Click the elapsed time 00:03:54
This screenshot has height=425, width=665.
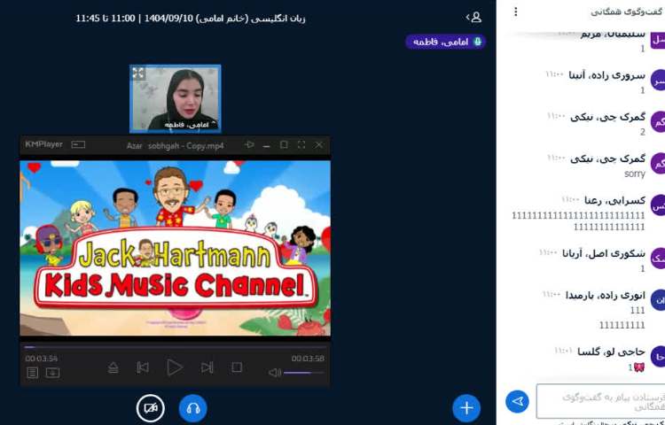tap(41, 359)
